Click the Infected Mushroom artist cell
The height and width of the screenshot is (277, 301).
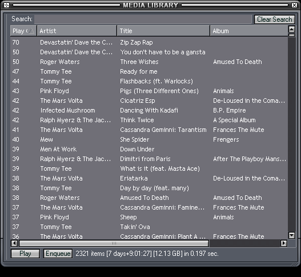tap(67, 110)
